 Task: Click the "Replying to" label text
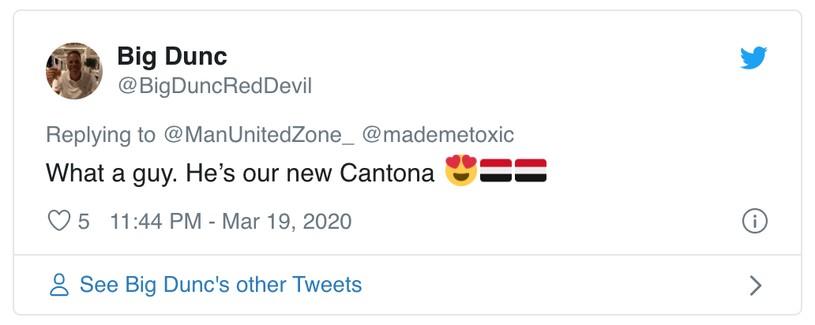pos(101,134)
